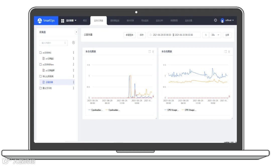Select the 核心业务系统 folder

tap(48, 76)
